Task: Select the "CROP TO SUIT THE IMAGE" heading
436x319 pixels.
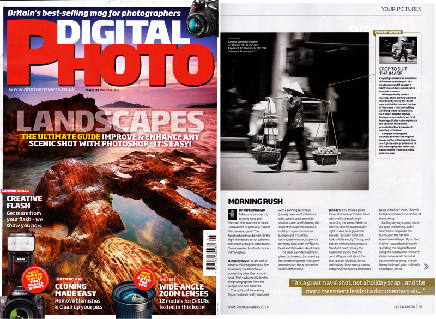Action: pos(393,71)
